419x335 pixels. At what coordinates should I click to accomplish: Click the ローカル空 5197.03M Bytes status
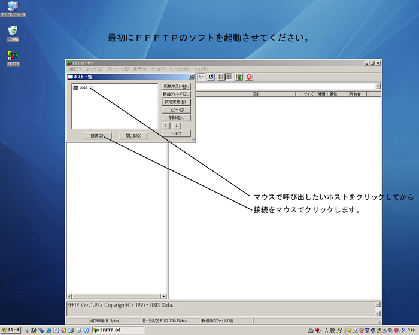coord(165,321)
